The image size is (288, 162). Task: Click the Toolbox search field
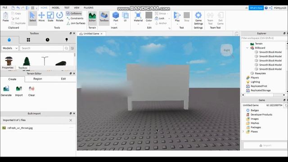coord(41,48)
